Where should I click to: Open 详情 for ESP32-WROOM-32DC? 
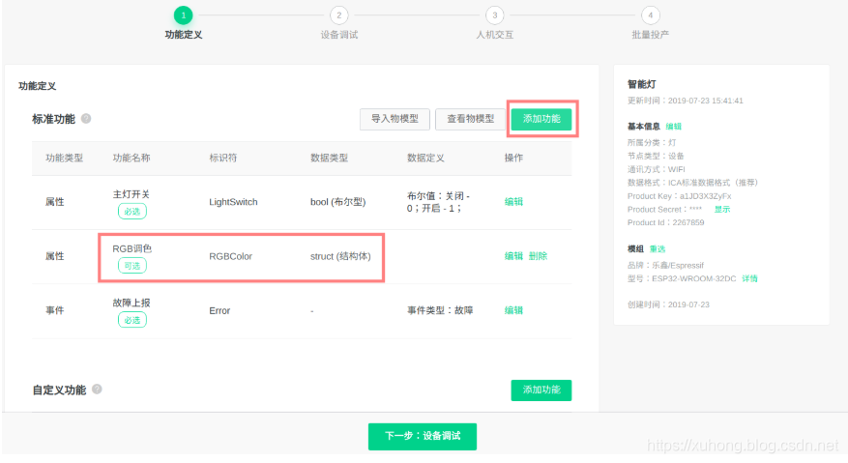click(749, 278)
